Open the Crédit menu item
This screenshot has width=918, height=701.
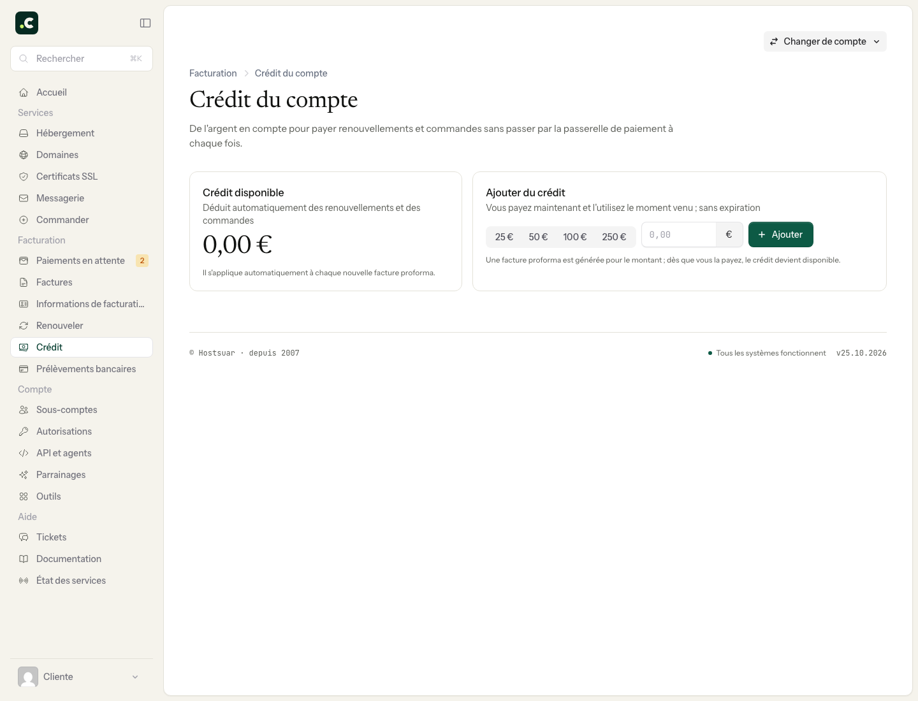tap(82, 347)
